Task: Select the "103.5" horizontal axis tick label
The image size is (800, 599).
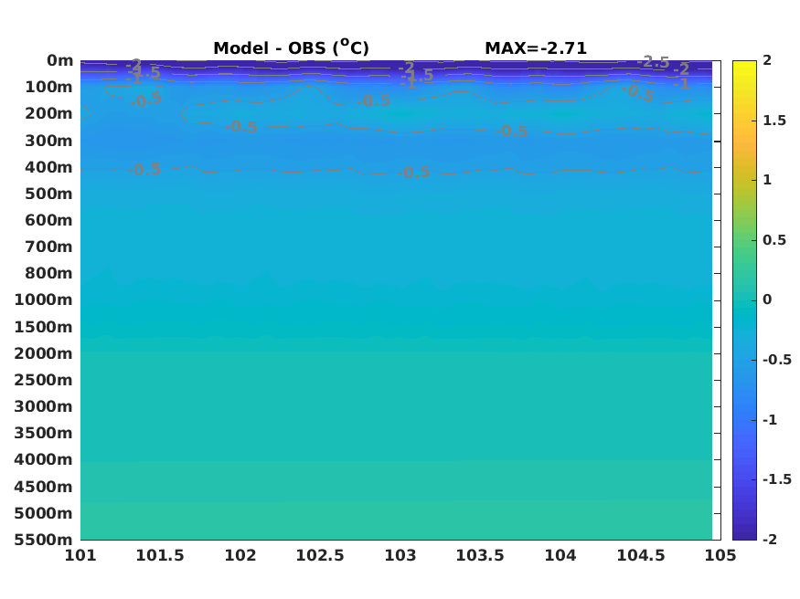Action: click(x=480, y=555)
